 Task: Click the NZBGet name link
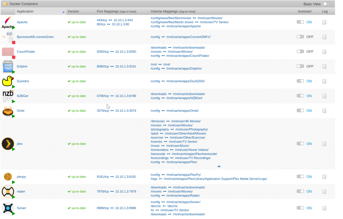(23, 96)
